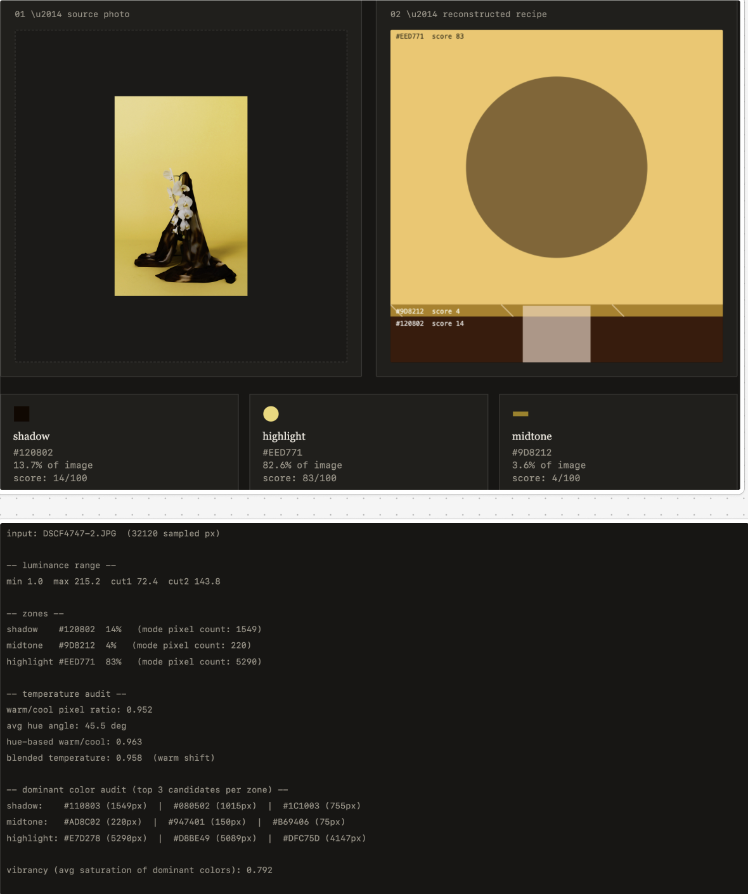This screenshot has height=894, width=748.
Task: Click 'warm/cool pixel ratio: 0.952' line
Action: point(79,710)
